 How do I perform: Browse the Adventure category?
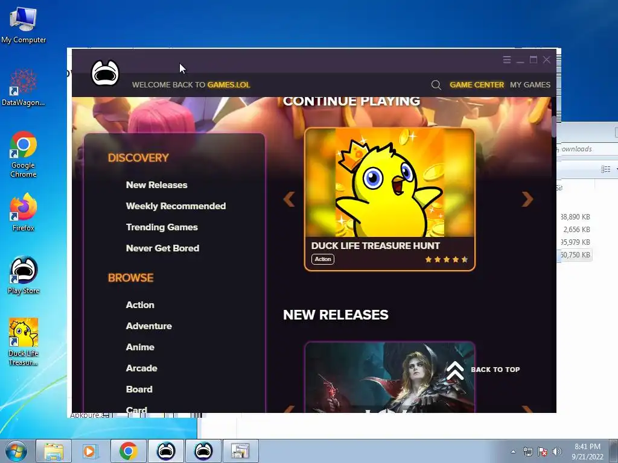148,326
